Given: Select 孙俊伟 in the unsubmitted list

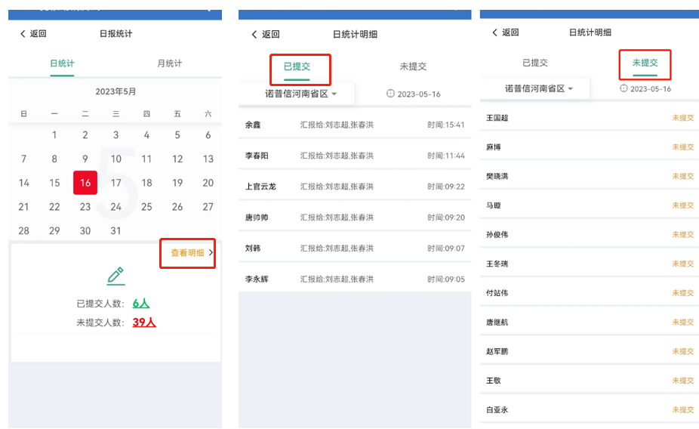Looking at the screenshot, I should point(497,235).
